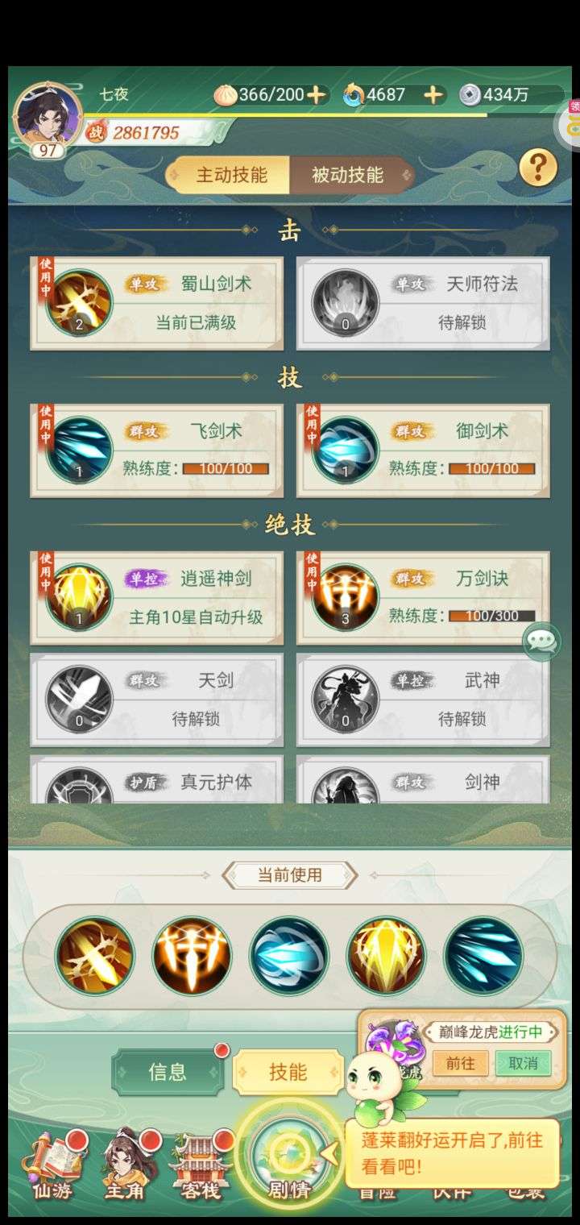Open the 信息 tab
Image resolution: width=580 pixels, height=1225 pixels.
[168, 1072]
